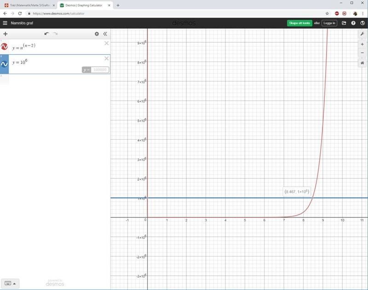Open the graph settings wrench menu
The image size is (368, 290).
(362, 34)
